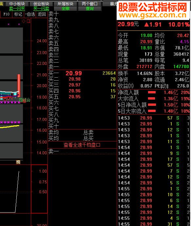Click the 卖一闪买 quick trade link
Viewport: 191px width, 226px height.
point(17,9)
